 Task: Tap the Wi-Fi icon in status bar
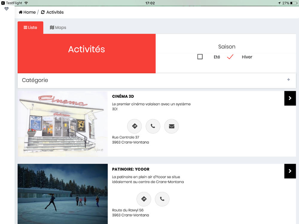pos(26,3)
